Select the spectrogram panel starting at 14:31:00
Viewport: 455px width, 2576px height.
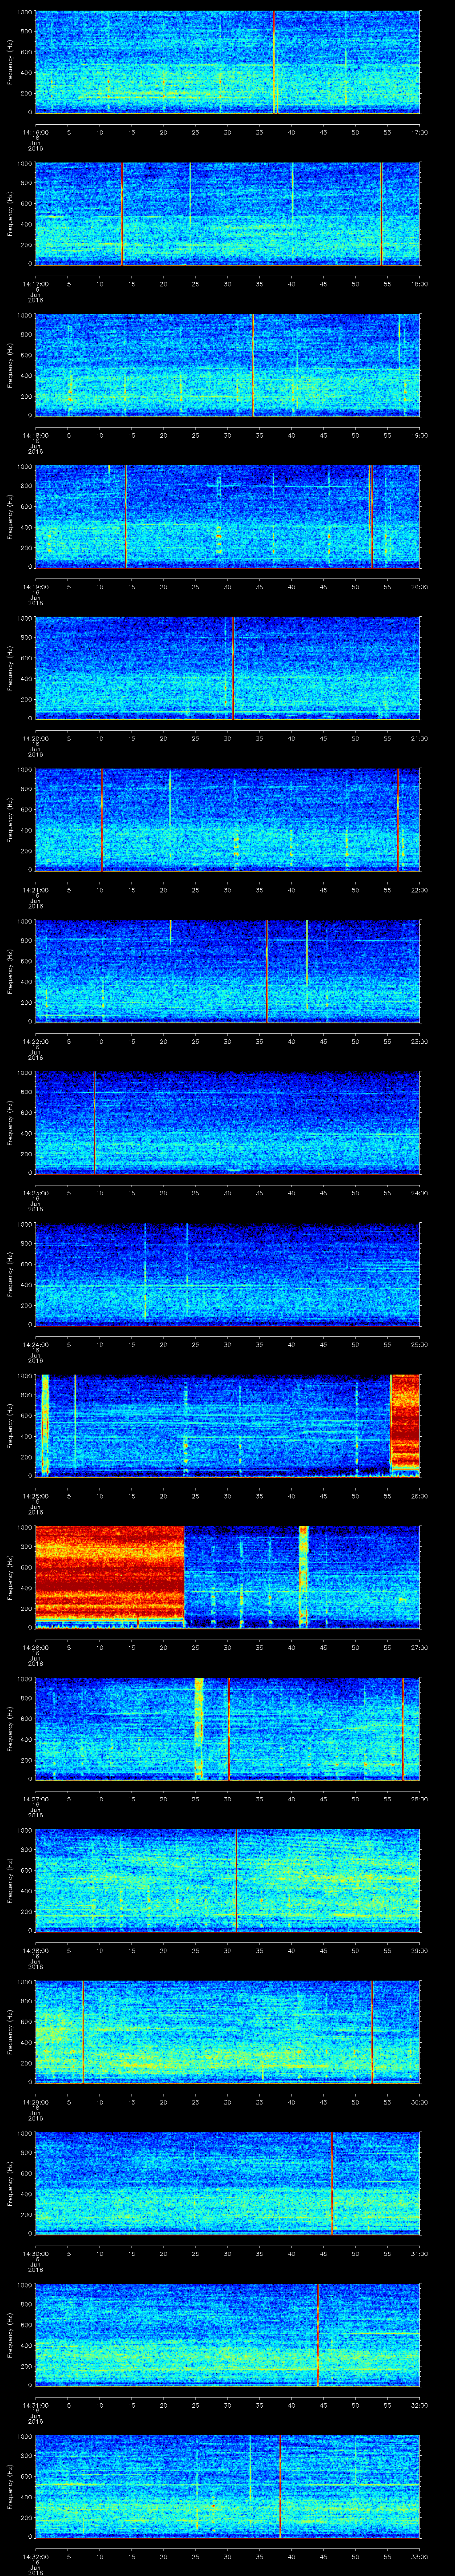[x=228, y=2334]
